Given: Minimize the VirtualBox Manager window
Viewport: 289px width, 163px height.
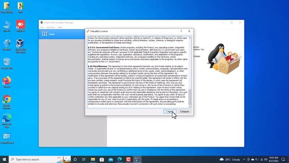Looking at the screenshot, I should (224, 23).
